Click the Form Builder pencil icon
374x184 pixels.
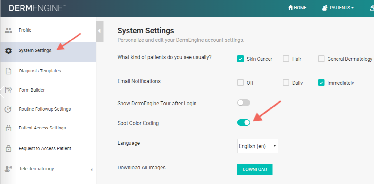(9, 90)
